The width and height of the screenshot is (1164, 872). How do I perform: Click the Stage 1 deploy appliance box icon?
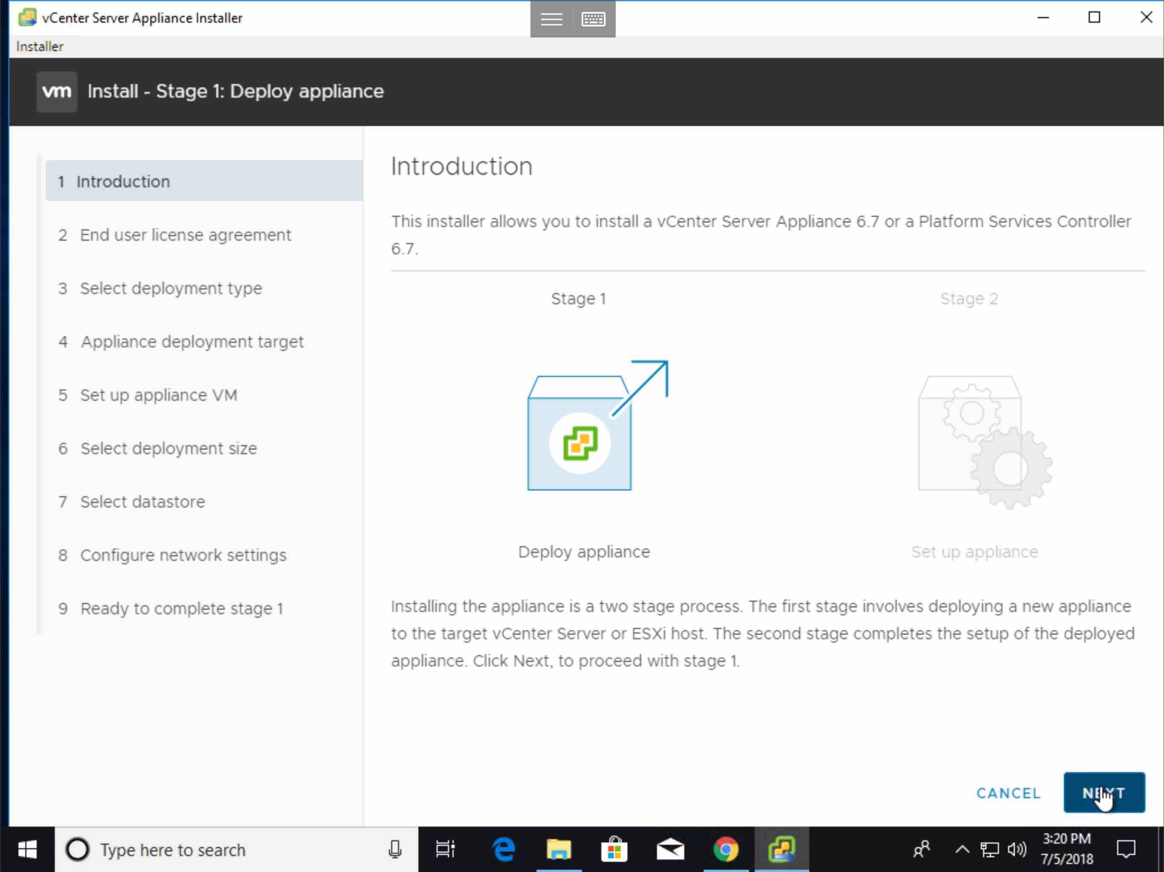click(597, 425)
